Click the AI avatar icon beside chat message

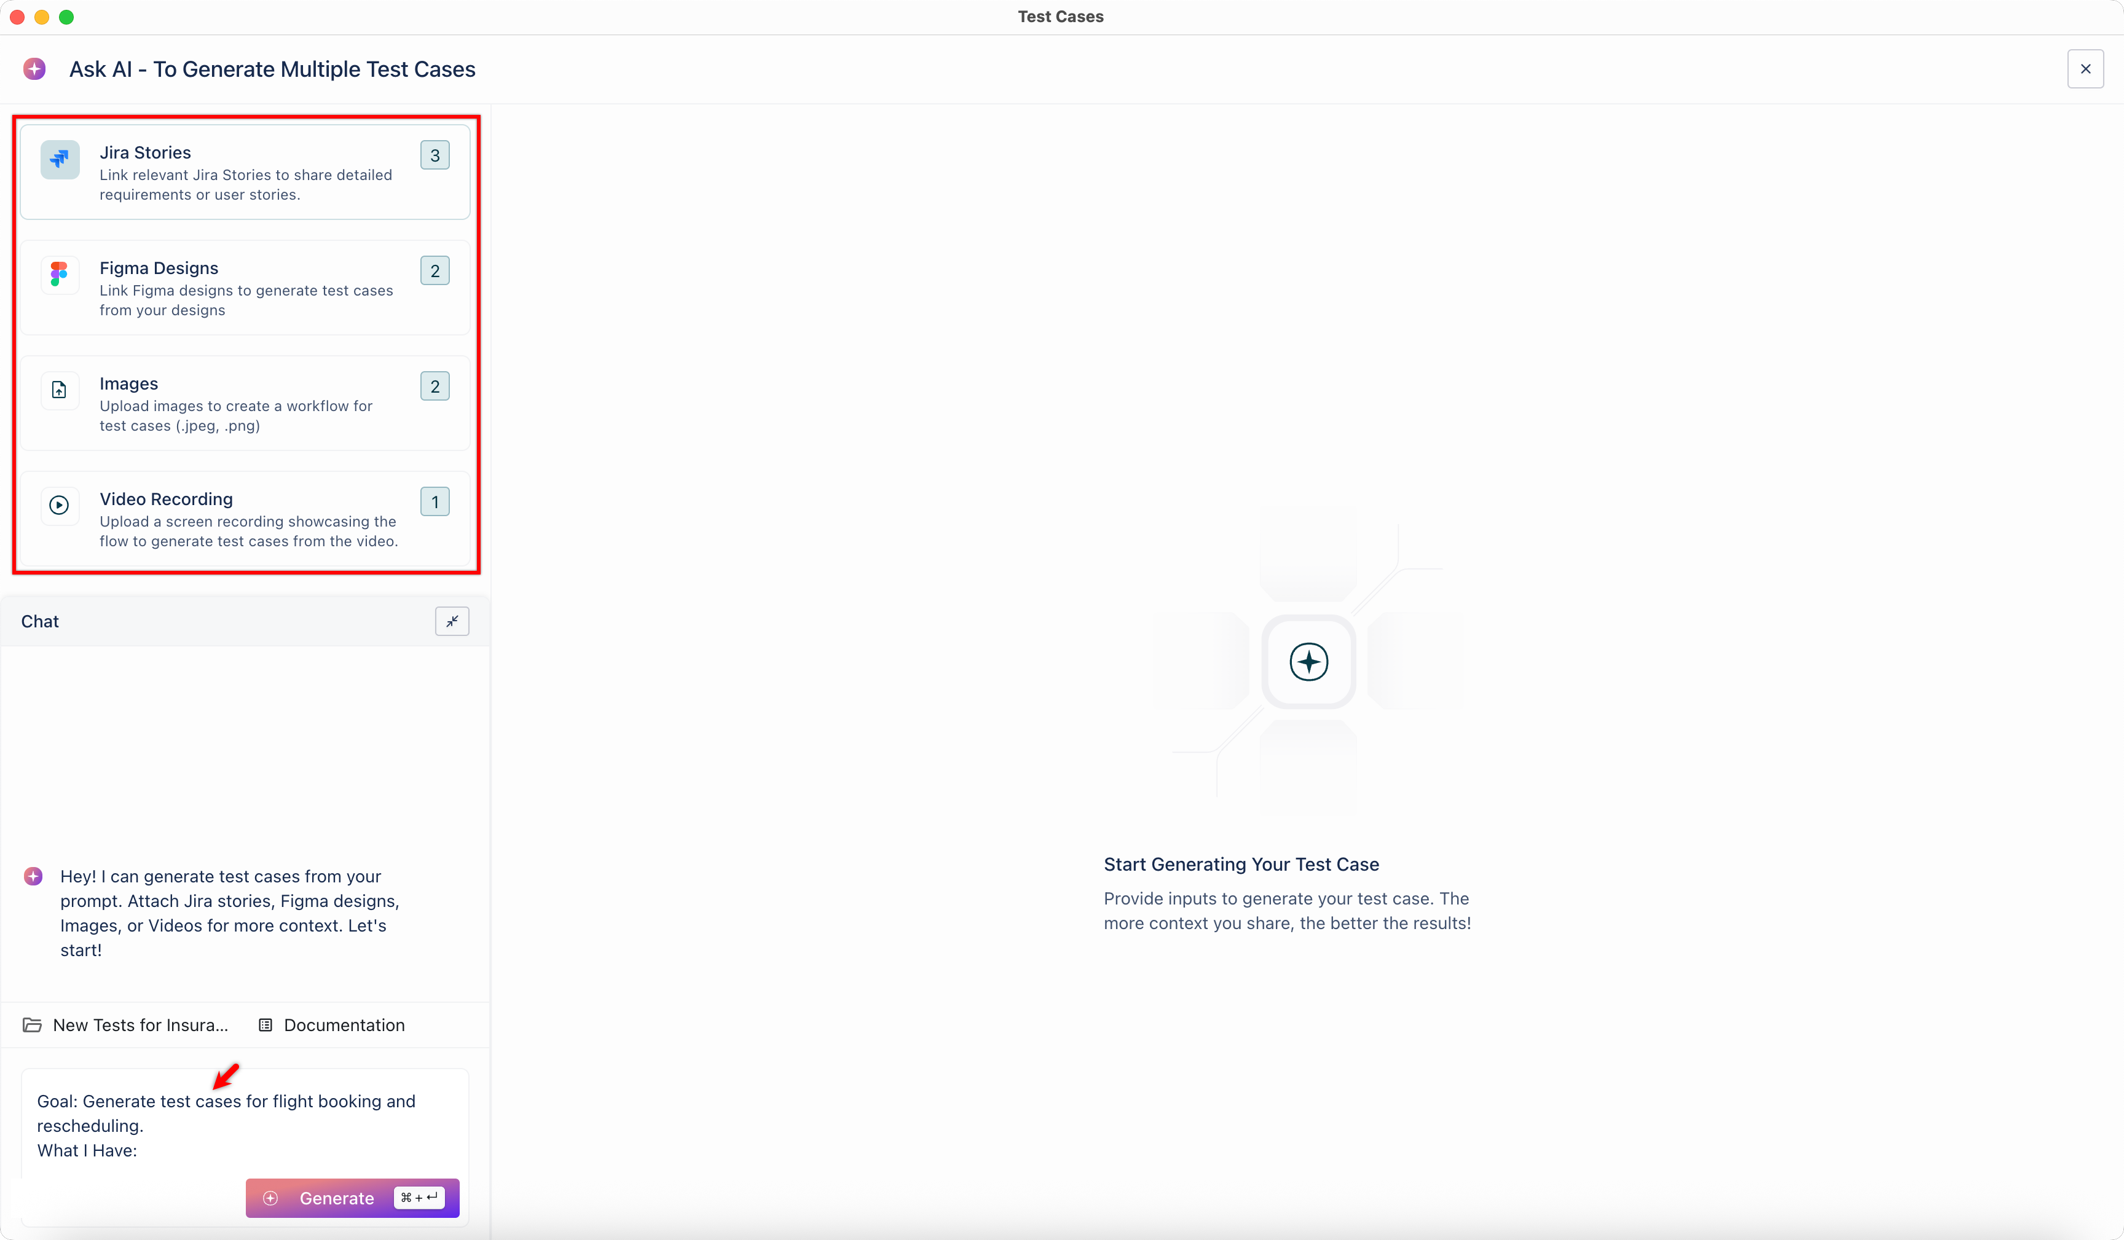pyautogui.click(x=34, y=877)
